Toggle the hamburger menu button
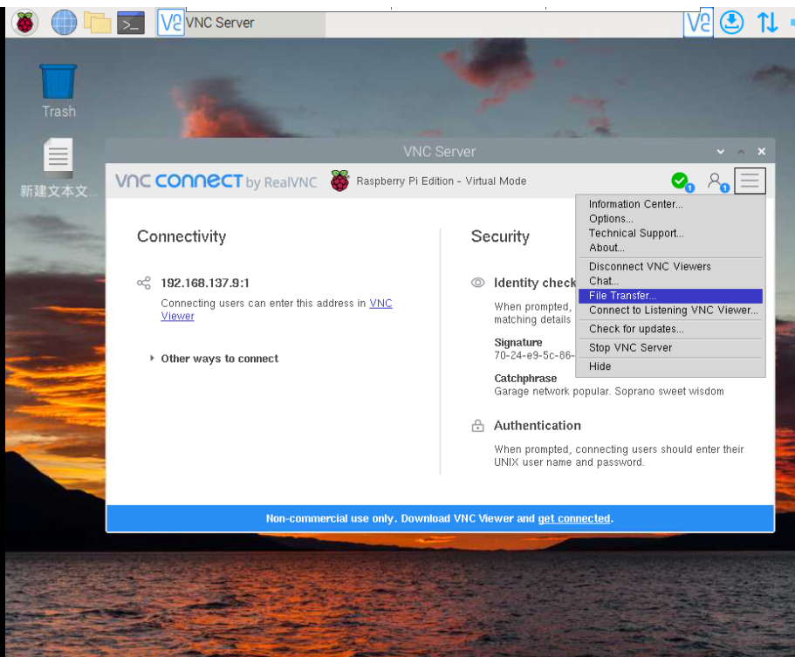Viewport: 795px width, 657px height. [x=750, y=181]
